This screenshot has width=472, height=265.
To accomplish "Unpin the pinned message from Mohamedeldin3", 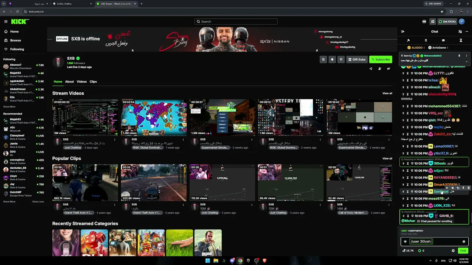I will pyautogui.click(x=459, y=56).
